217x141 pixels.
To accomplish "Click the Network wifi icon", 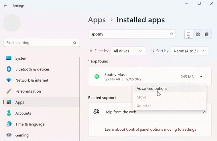I will coord(9,80).
